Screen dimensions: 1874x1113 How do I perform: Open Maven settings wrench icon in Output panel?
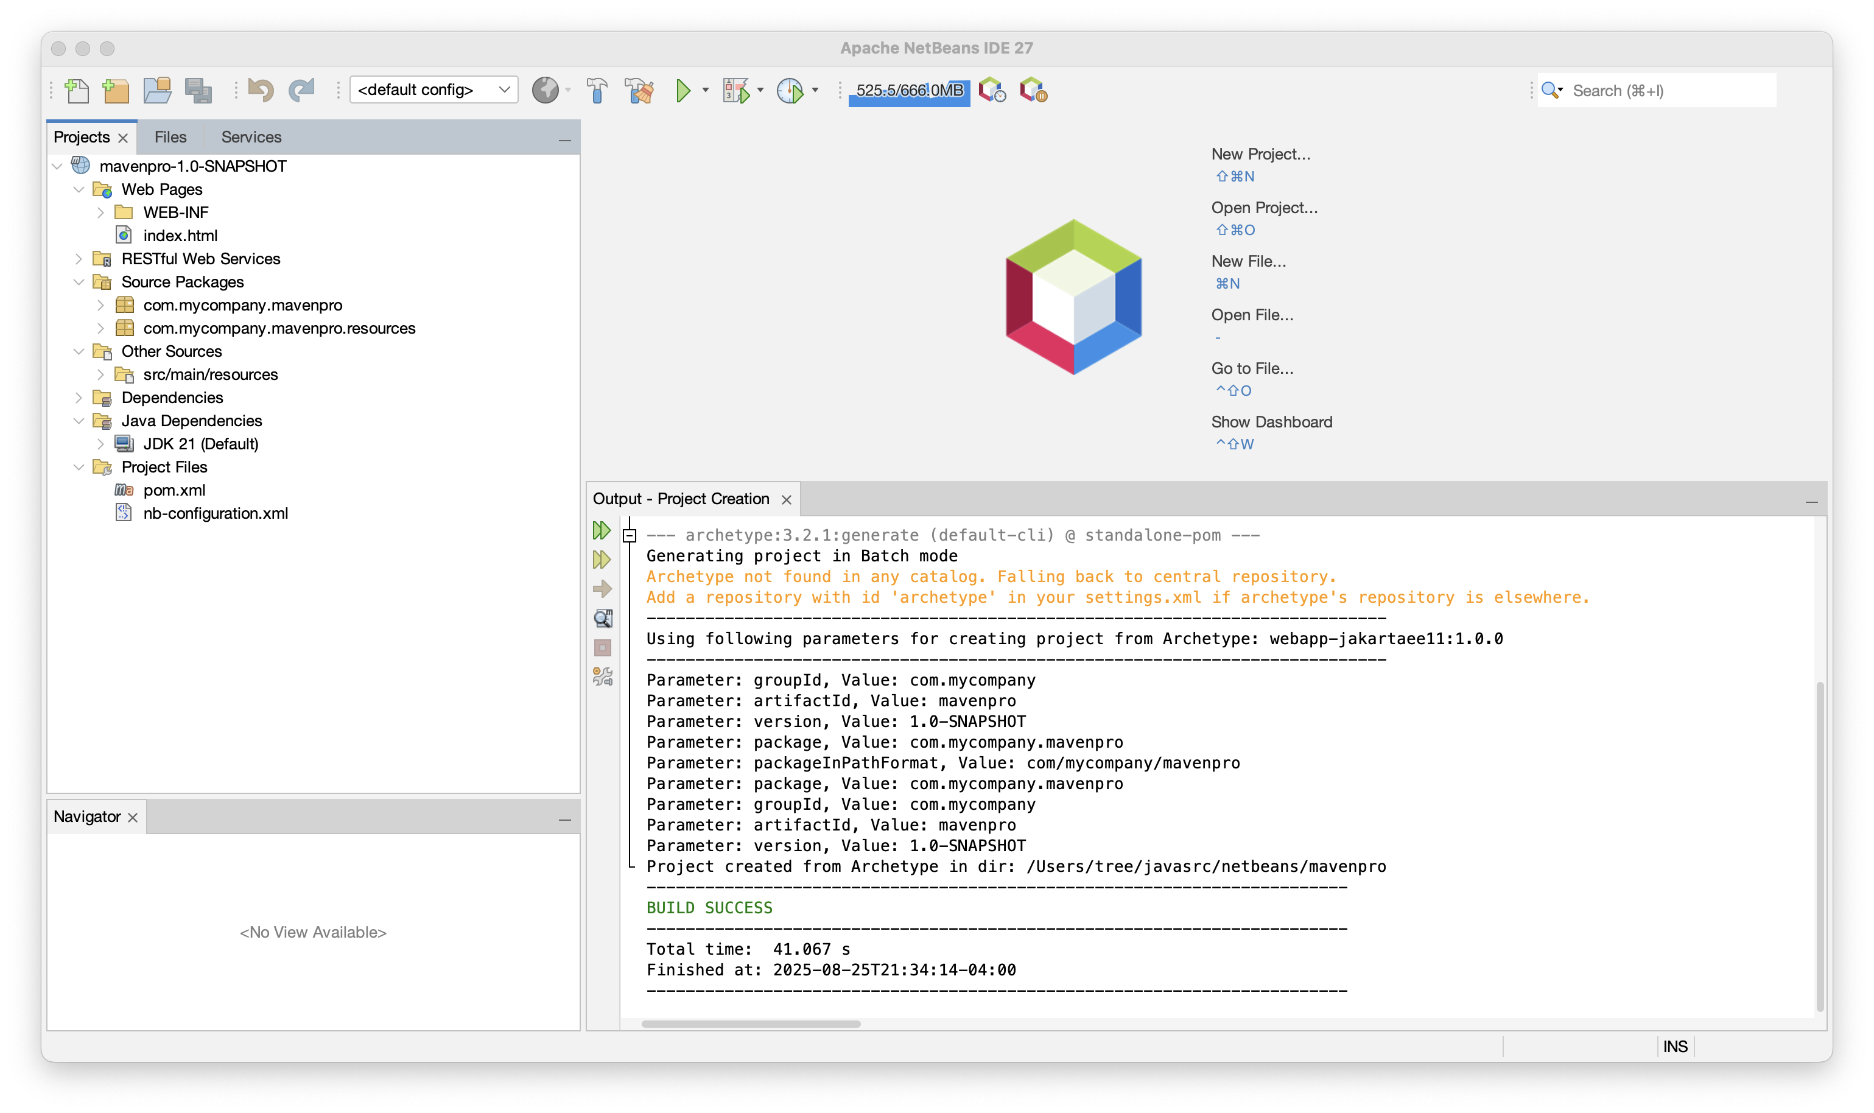pyautogui.click(x=602, y=676)
